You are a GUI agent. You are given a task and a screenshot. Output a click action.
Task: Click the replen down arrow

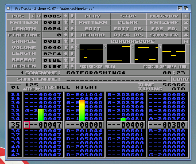coord(72,67)
